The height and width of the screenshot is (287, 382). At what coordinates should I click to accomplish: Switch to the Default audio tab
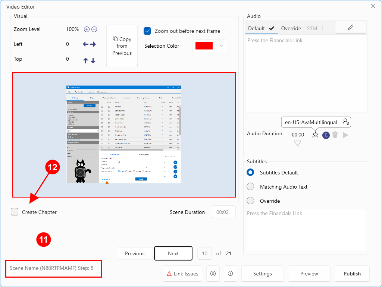[260, 28]
